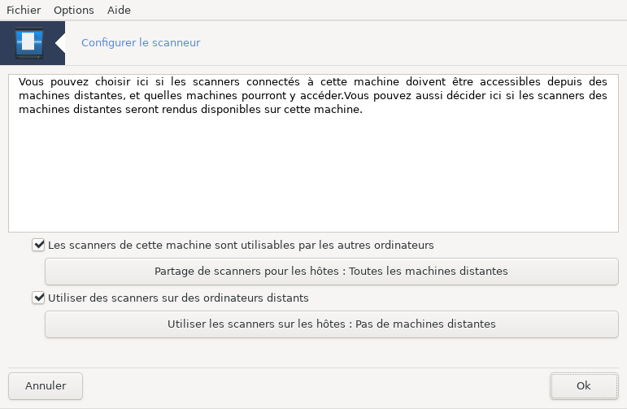Click the "Configurer le scanneur" title
This screenshot has height=409, width=627.
click(x=141, y=42)
